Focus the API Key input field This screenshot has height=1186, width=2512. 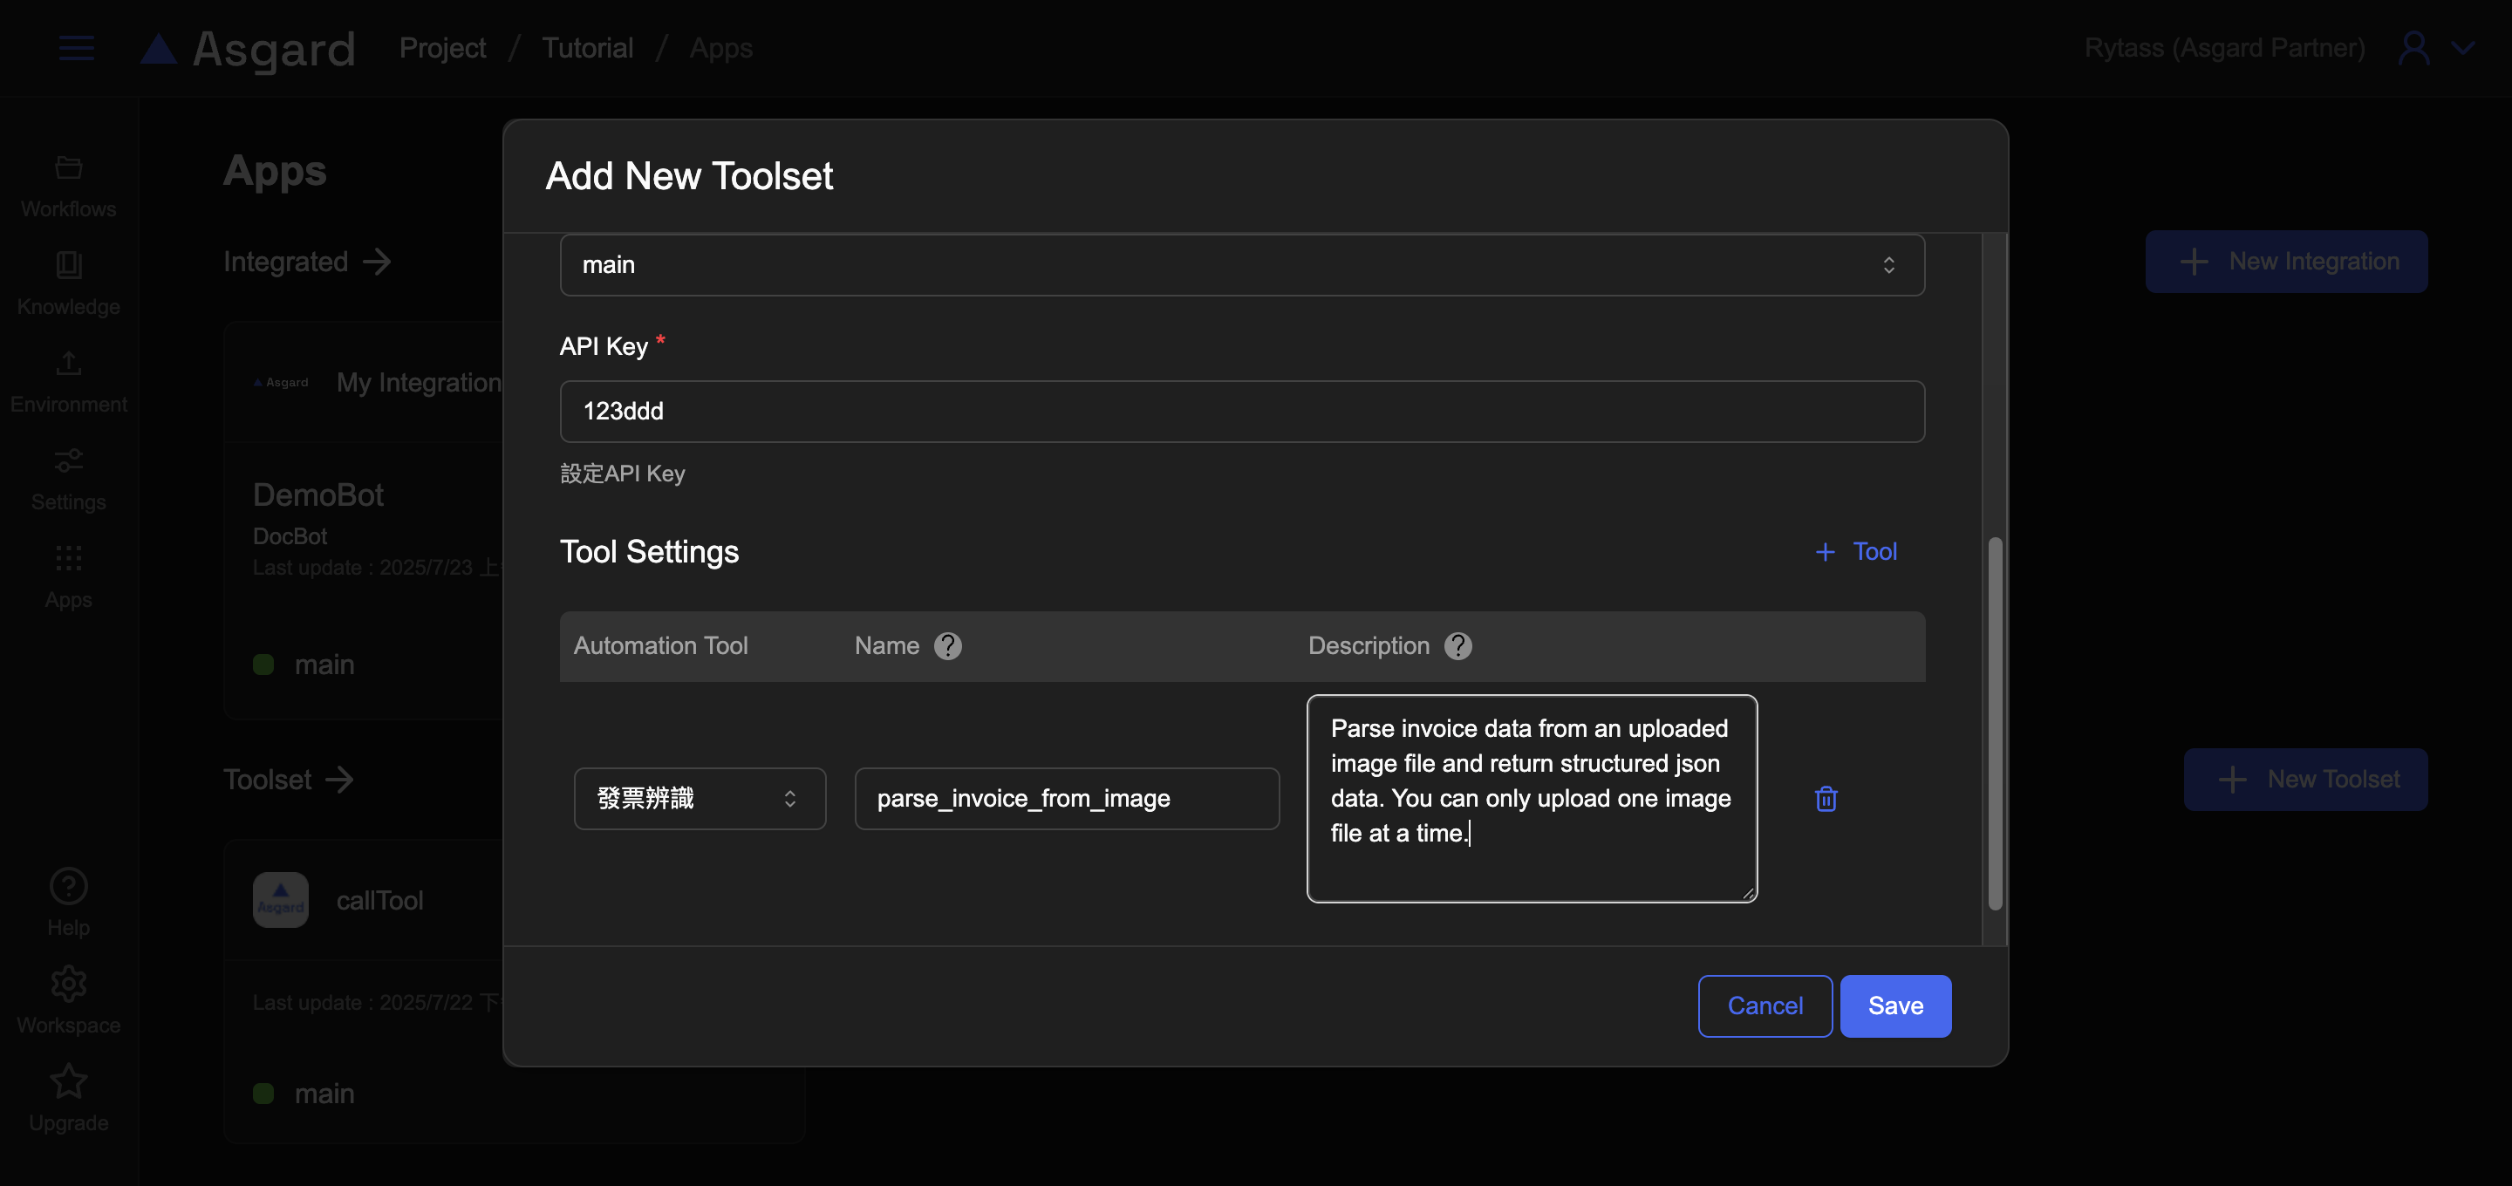click(1241, 412)
